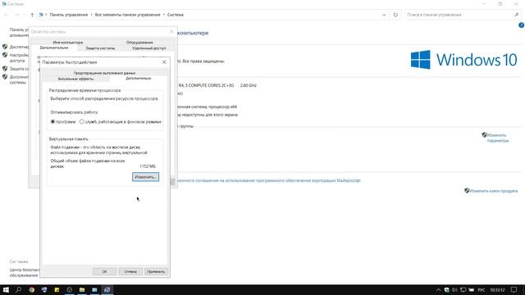525x295 pixels.
Task: Close the 'Параметры быстродействия' dialog
Action: (x=164, y=62)
